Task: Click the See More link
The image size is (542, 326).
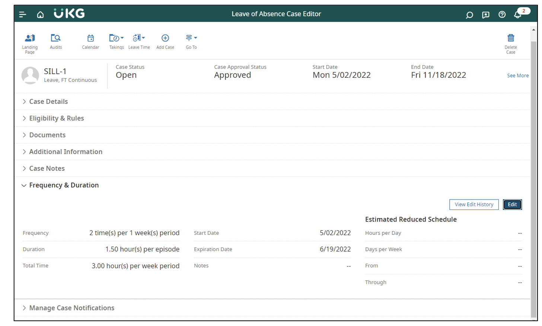Action: [518, 75]
